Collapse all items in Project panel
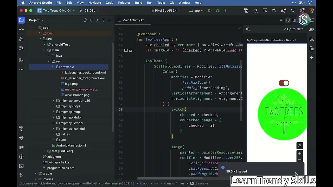Viewport: 333px width, 187px height. tap(97, 20)
